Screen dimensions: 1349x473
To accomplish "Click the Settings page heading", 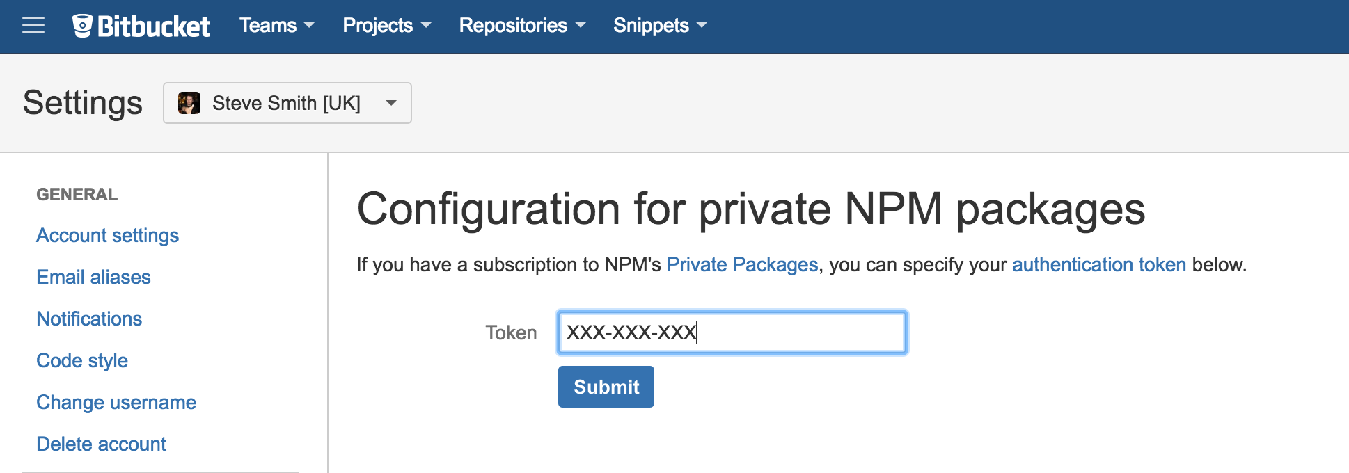I will [x=82, y=102].
